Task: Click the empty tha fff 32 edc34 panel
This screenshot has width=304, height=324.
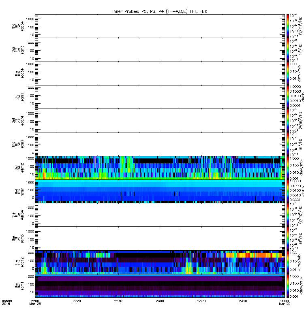Action: [160, 26]
